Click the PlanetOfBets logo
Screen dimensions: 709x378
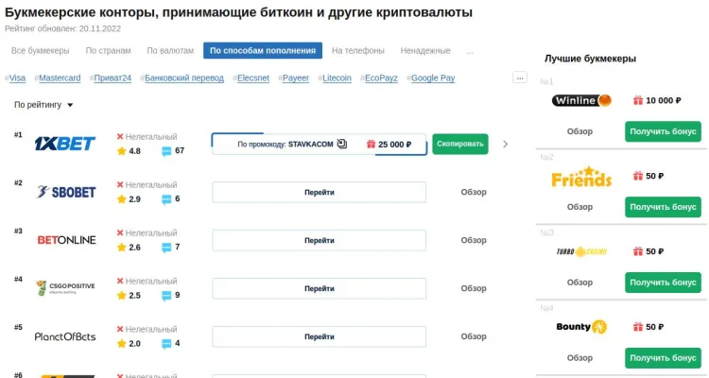(65, 336)
